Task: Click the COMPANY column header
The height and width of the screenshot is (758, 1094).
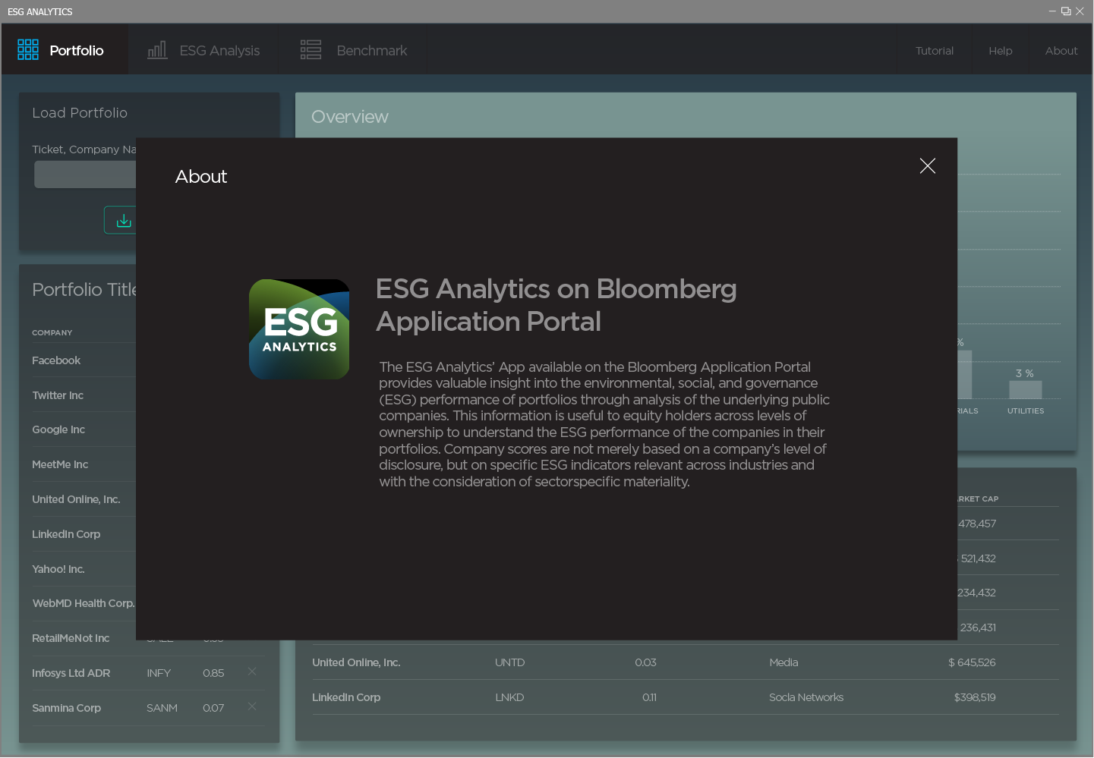Action: 52,332
